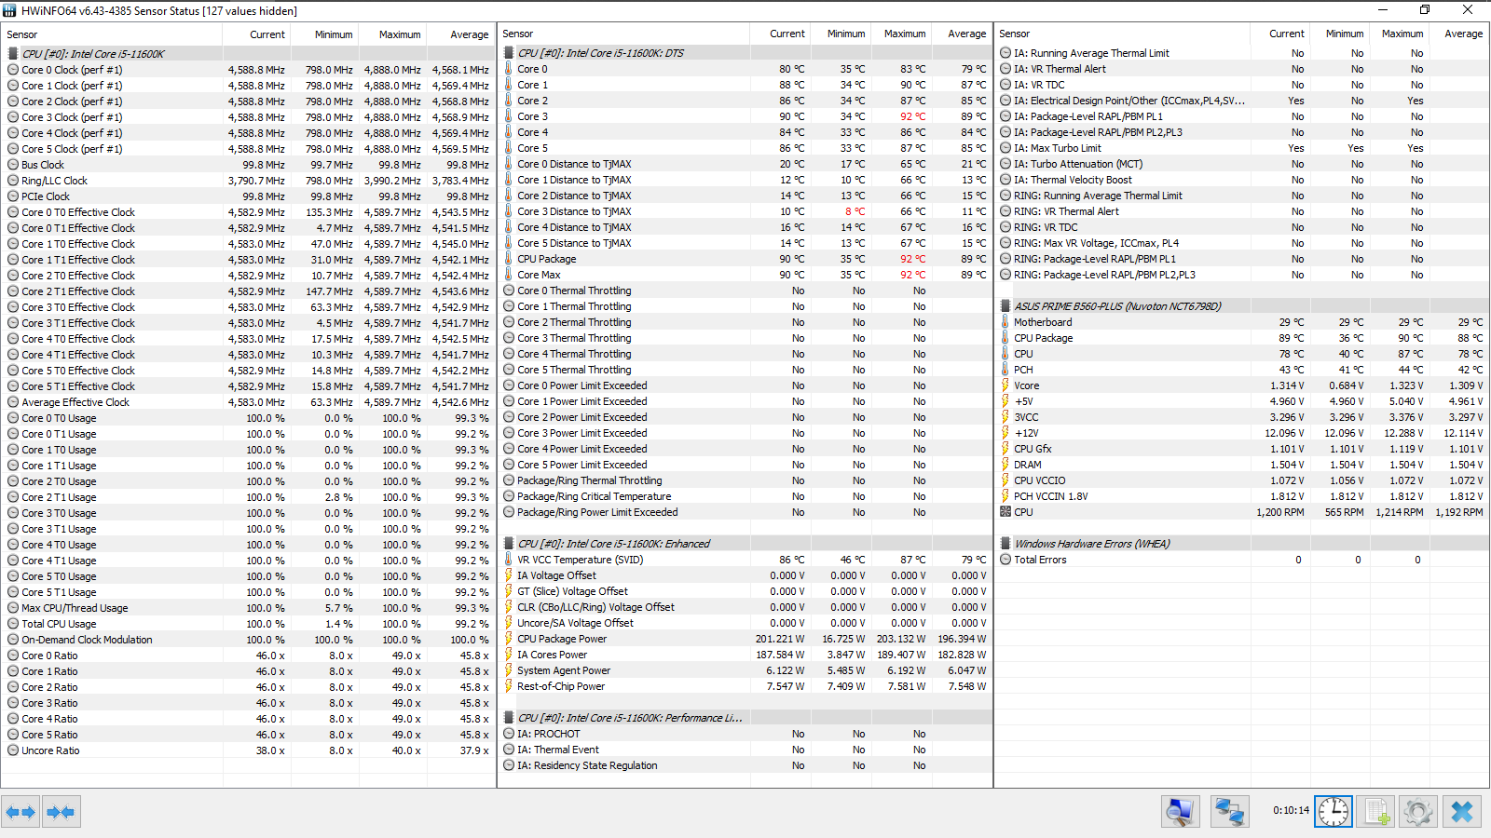Click the expand columns arrows button
This screenshot has width=1491, height=838.
click(21, 812)
